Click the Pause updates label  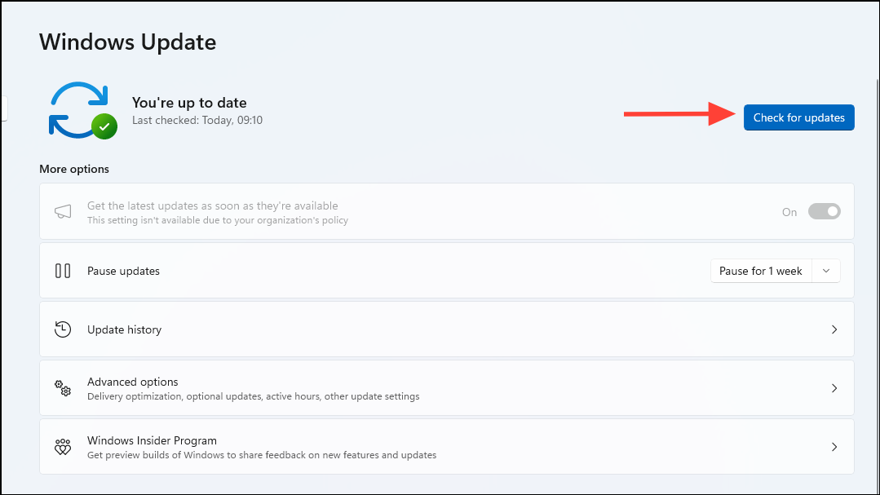click(x=123, y=271)
